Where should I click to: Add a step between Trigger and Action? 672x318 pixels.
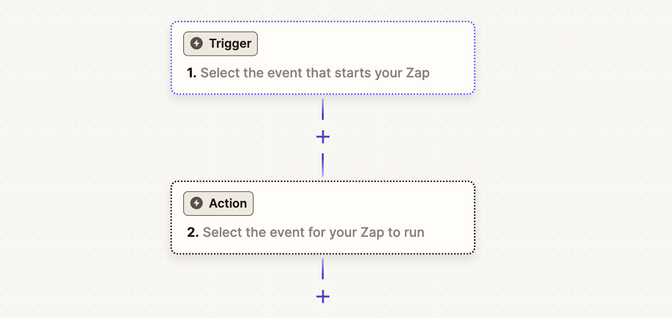(323, 137)
